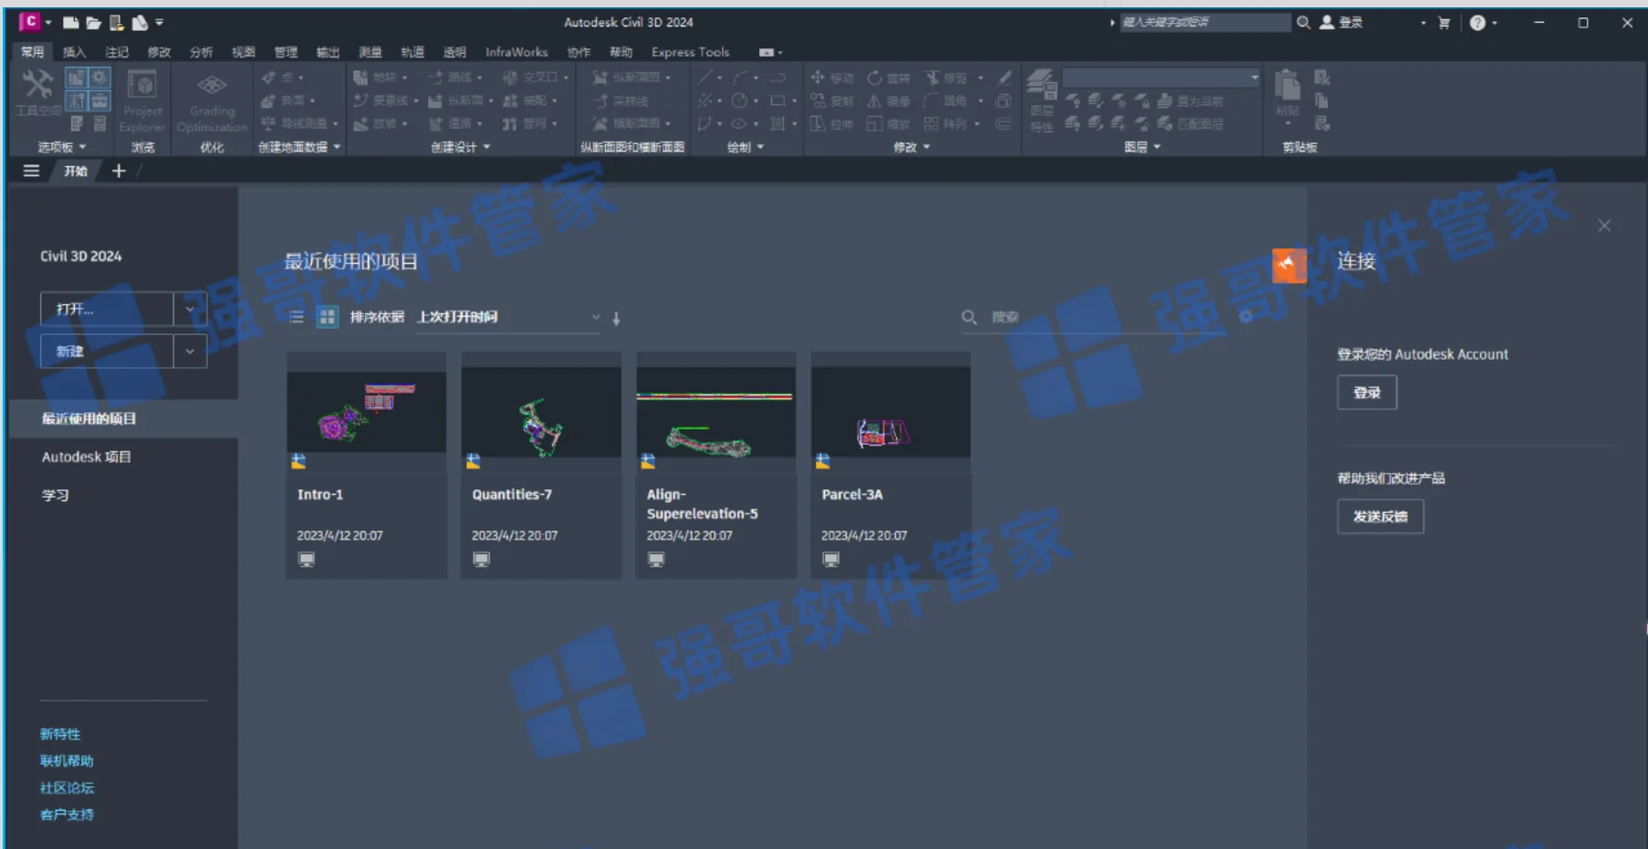
Task: Open the Autodesk App Store cart icon
Action: pyautogui.click(x=1444, y=23)
